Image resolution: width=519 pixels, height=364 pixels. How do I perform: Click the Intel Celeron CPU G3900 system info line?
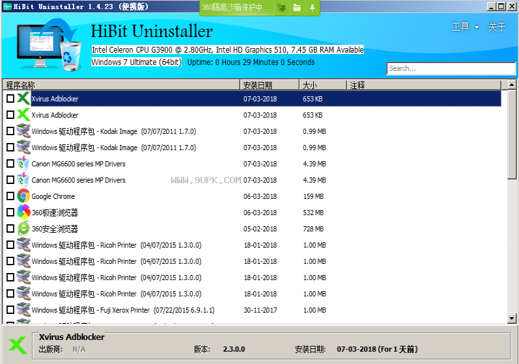(227, 49)
